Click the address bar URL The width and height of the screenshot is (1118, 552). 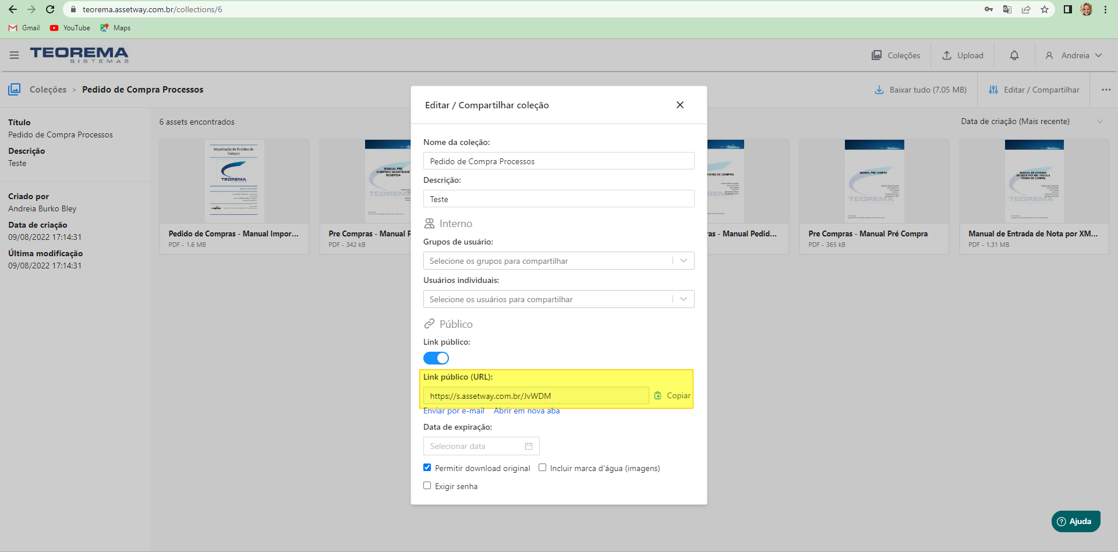pos(152,9)
